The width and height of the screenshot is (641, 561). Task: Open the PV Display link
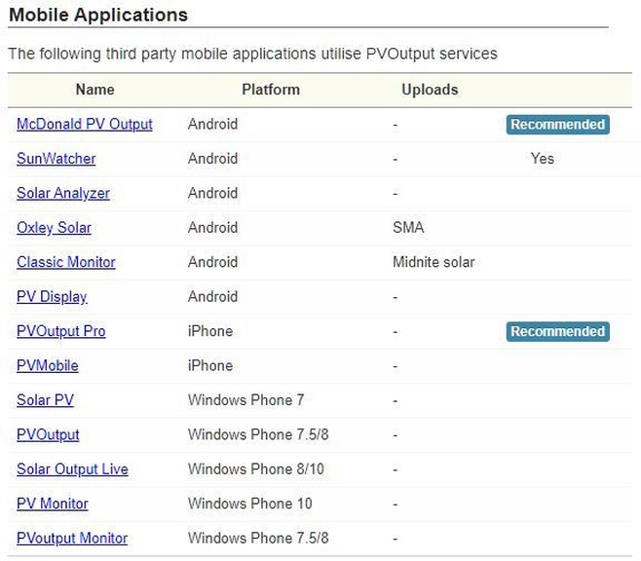click(x=52, y=297)
